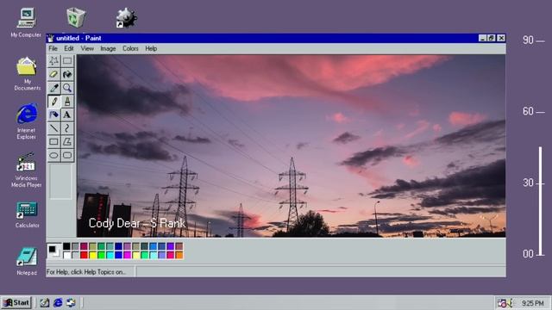552x310 pixels.
Task: Pick the Rectangle shape tool
Action: (x=53, y=141)
